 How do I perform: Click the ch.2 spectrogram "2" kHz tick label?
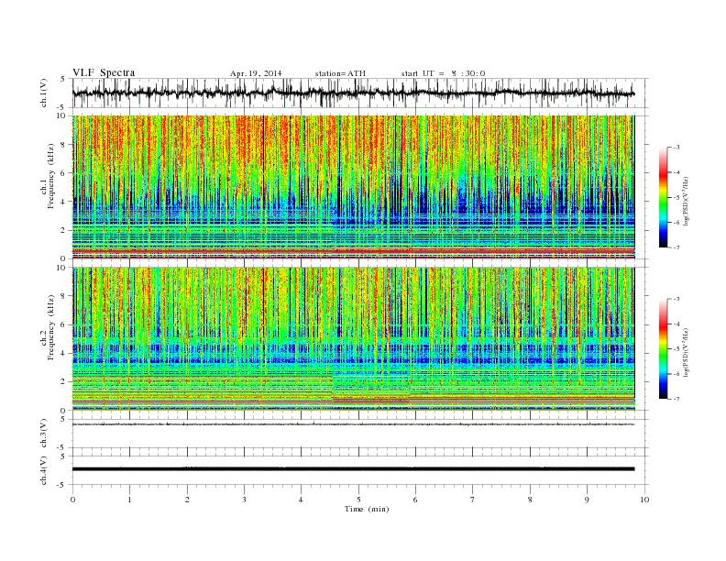point(63,382)
